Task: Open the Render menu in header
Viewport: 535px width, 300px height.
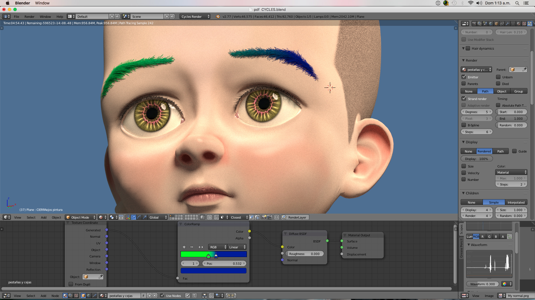Action: [x=29, y=17]
